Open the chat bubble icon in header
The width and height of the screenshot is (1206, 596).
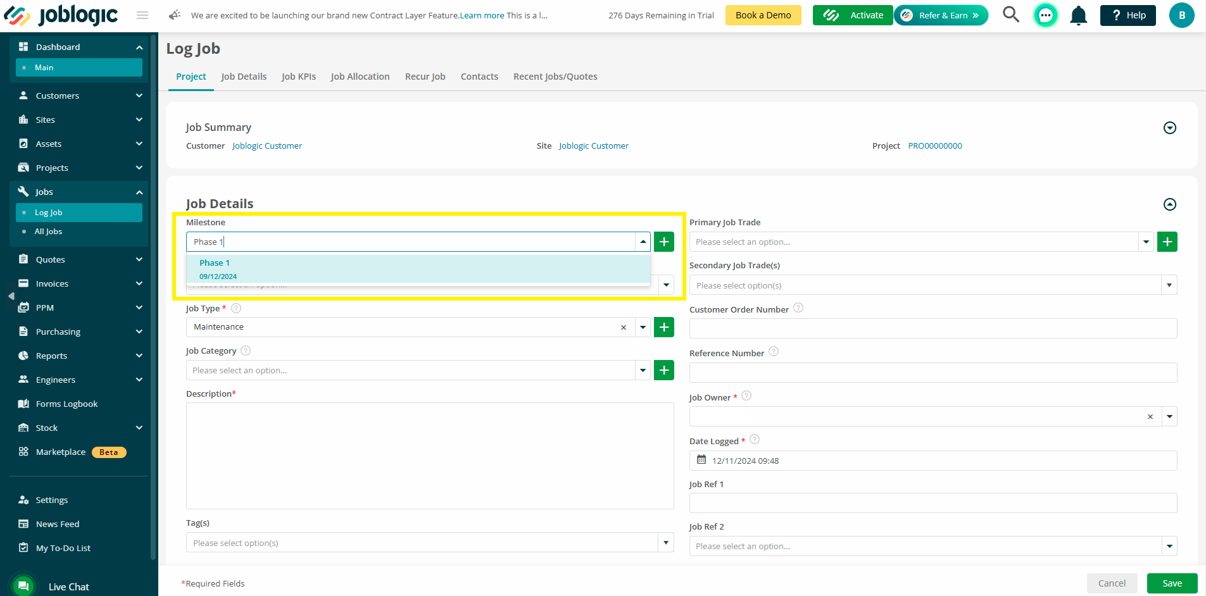[1046, 15]
